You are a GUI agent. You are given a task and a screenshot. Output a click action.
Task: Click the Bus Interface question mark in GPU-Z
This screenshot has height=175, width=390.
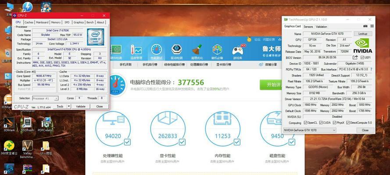pyautogui.click(x=371, y=70)
